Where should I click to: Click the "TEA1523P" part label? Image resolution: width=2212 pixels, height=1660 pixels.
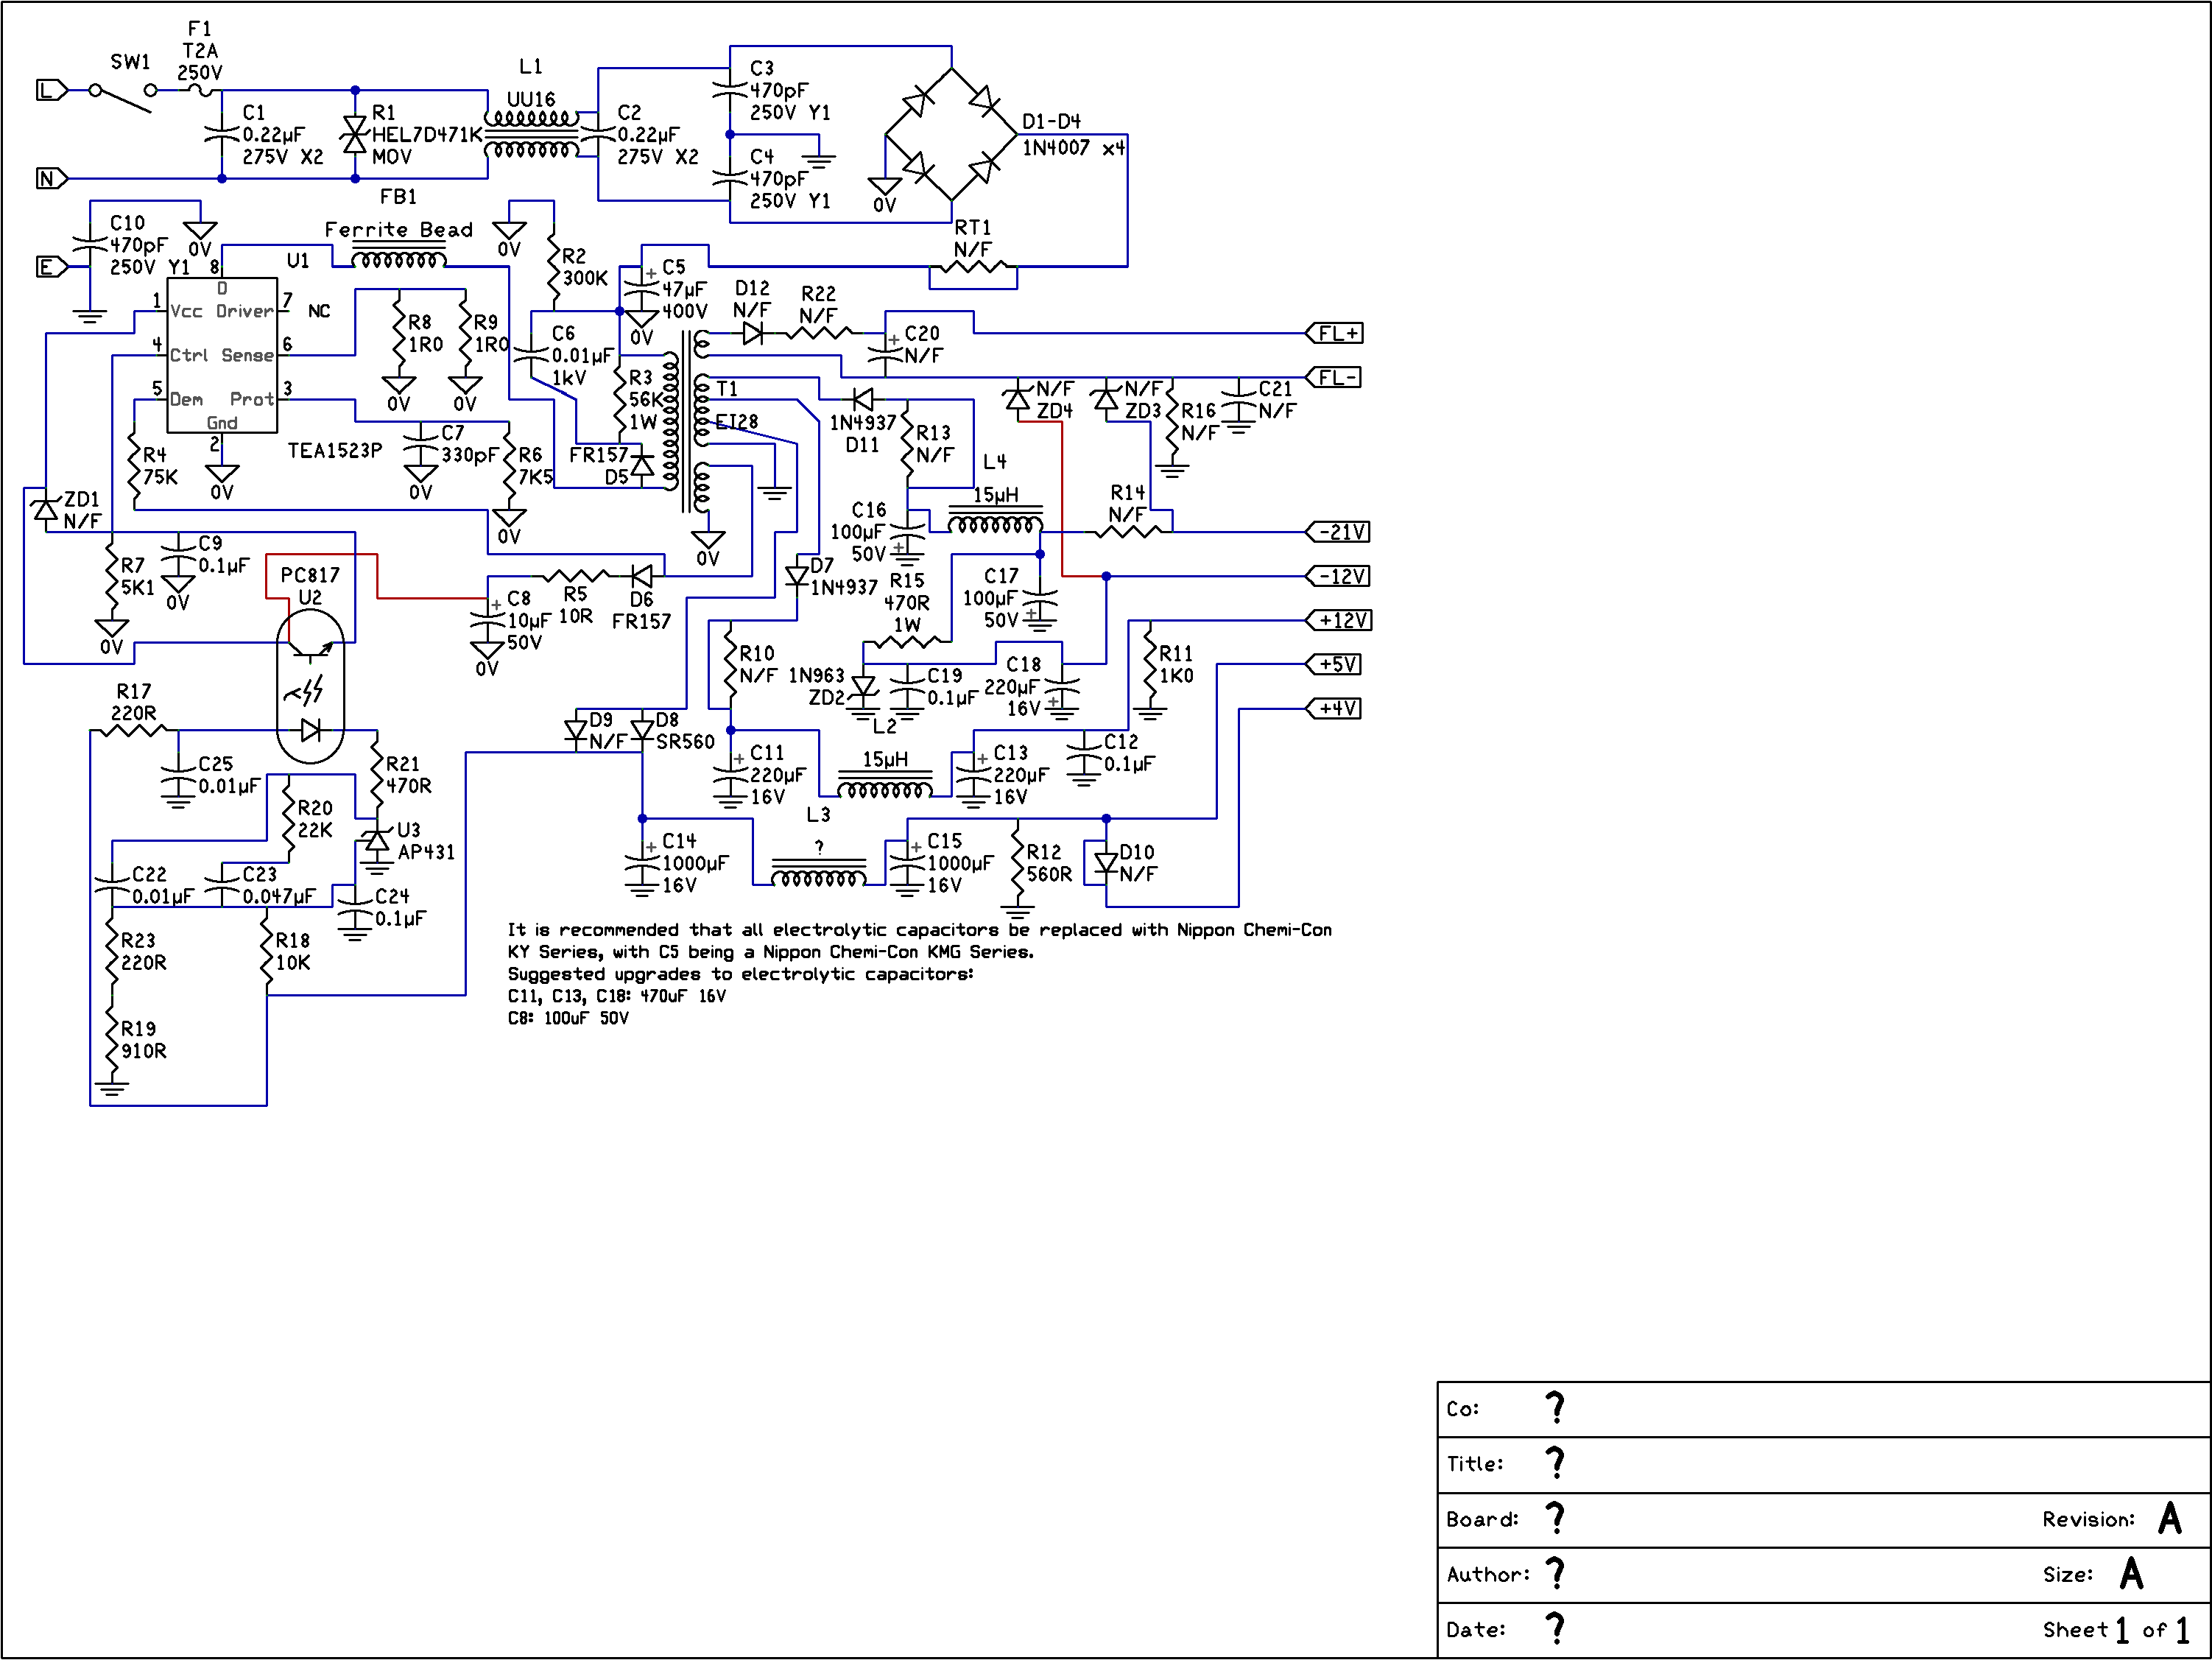tap(335, 451)
